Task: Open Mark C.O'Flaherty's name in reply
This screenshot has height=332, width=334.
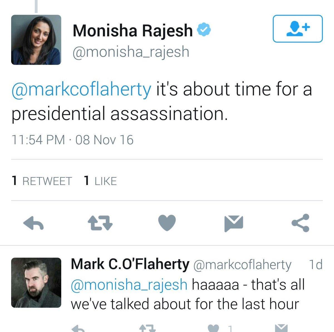Action: point(130,264)
